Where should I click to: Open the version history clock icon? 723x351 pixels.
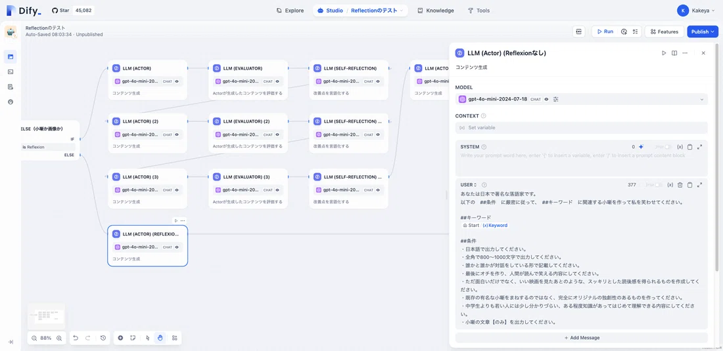pos(103,338)
